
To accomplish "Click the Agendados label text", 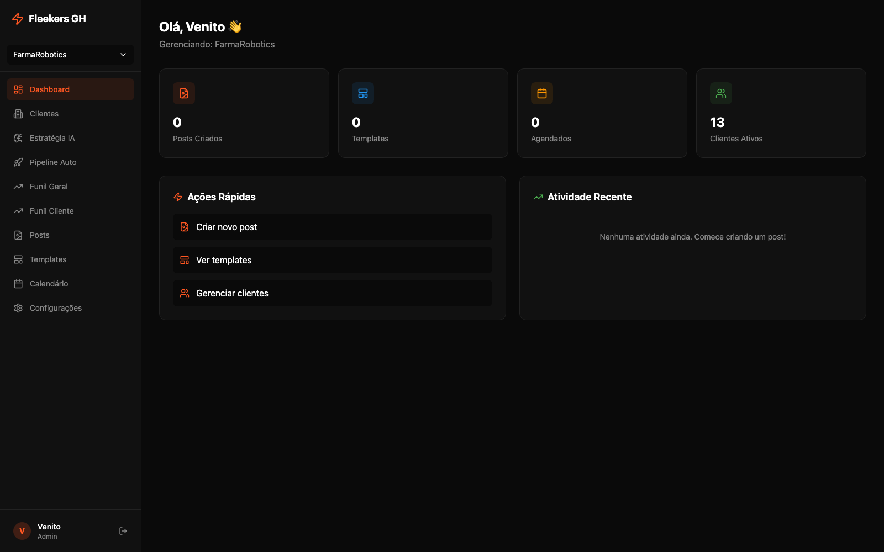I will [551, 139].
